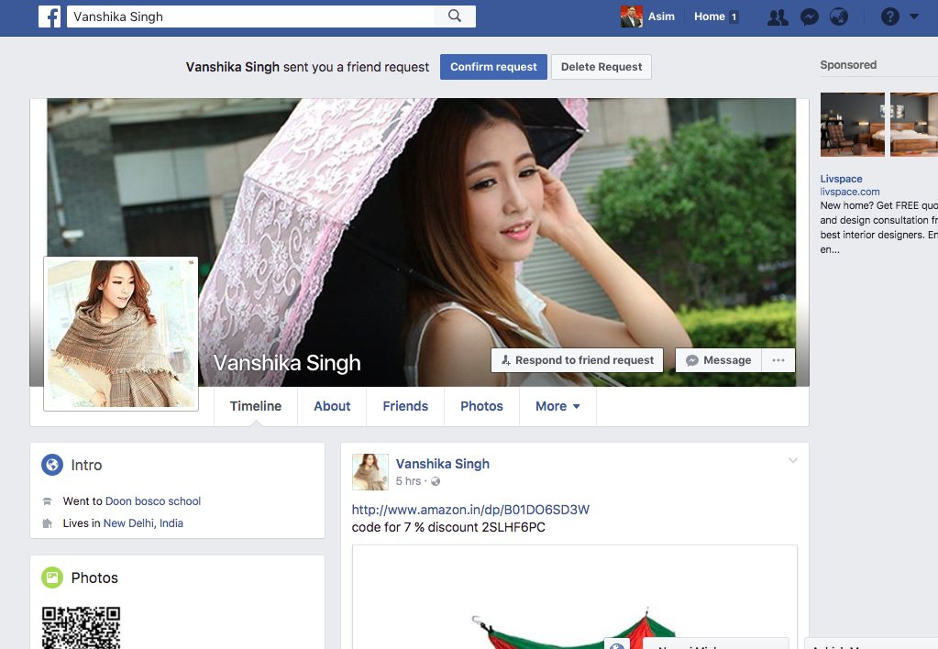Click the post's public audience globe icon

tap(436, 481)
